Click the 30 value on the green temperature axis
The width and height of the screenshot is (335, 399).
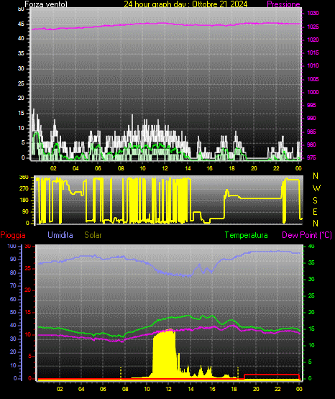click(311, 279)
